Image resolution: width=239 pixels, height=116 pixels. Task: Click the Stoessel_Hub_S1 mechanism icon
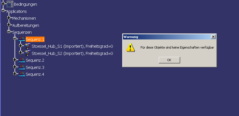pyautogui.click(x=28, y=46)
